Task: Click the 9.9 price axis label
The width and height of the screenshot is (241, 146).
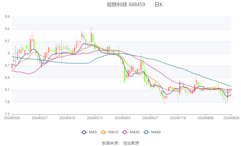Action: (7, 17)
